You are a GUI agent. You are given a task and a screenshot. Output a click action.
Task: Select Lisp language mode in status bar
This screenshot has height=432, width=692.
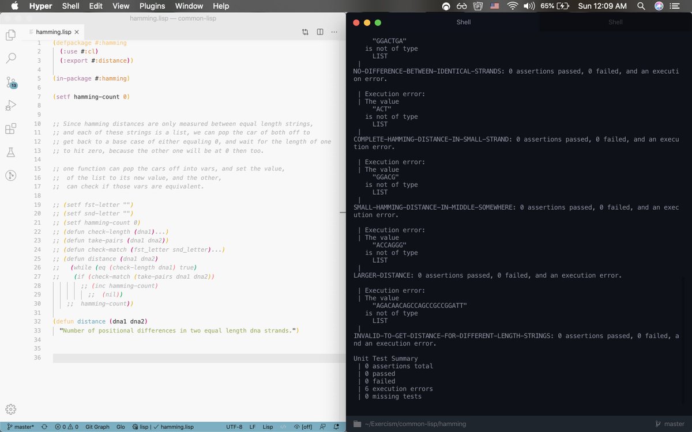(x=268, y=427)
